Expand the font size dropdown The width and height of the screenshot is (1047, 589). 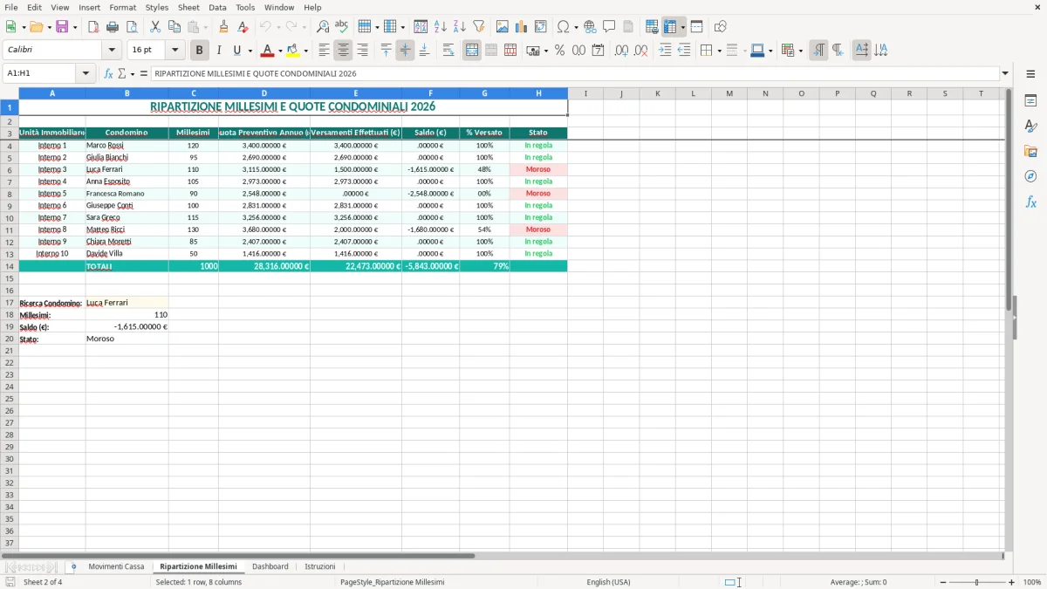(x=174, y=51)
